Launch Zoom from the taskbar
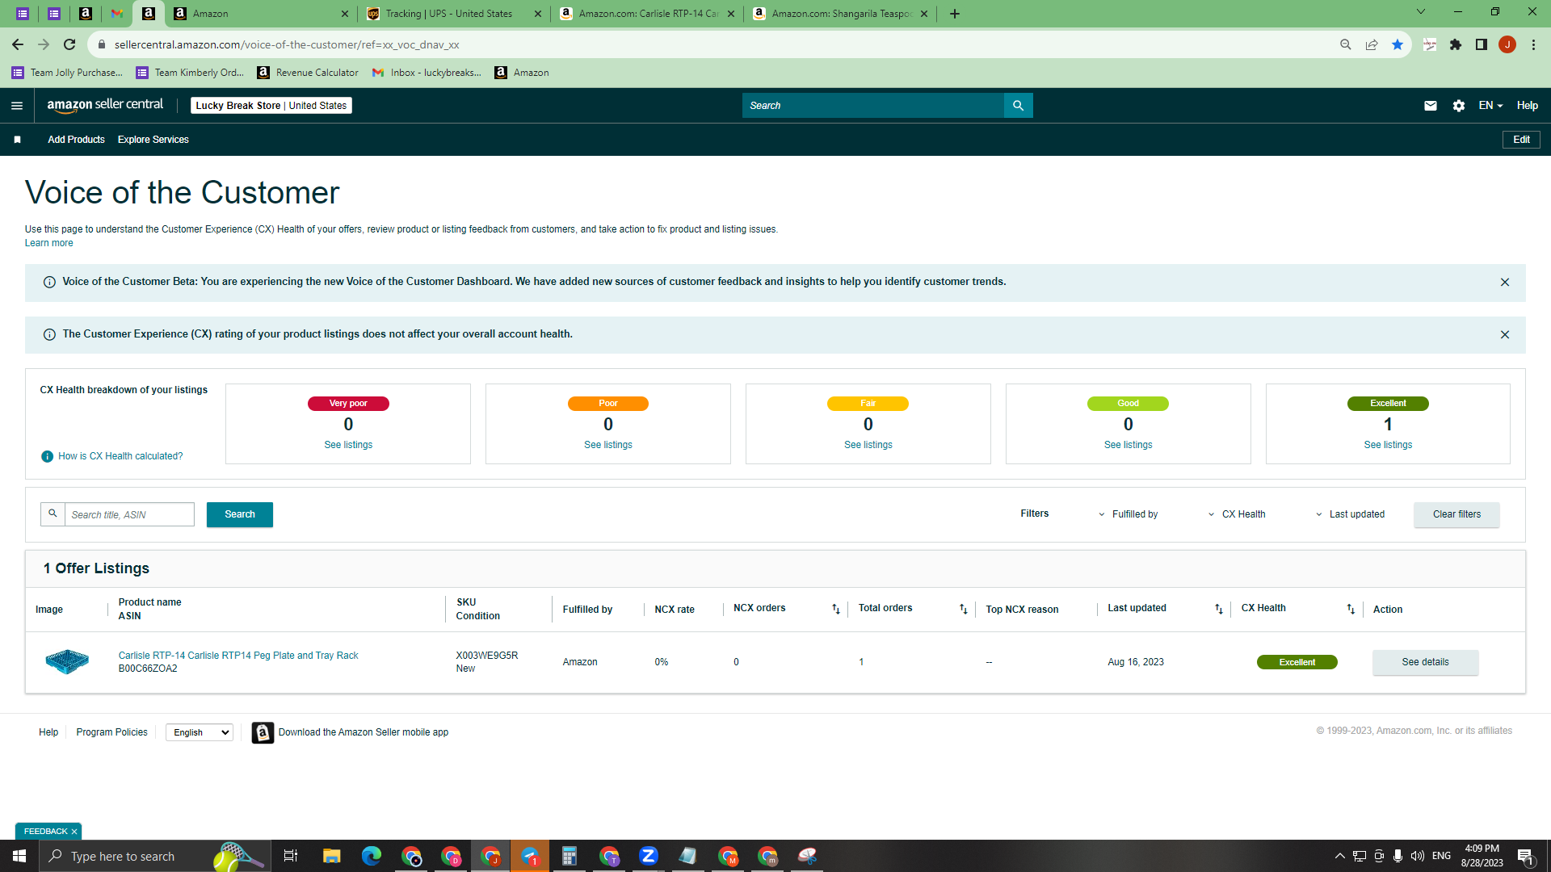 coord(648,856)
